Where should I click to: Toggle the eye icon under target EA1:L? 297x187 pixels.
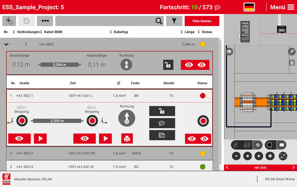click(85, 139)
